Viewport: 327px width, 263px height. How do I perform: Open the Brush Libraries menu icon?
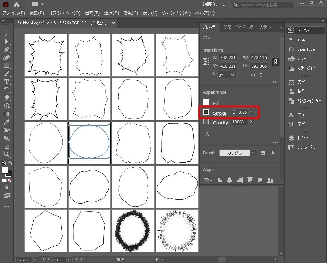(273, 153)
